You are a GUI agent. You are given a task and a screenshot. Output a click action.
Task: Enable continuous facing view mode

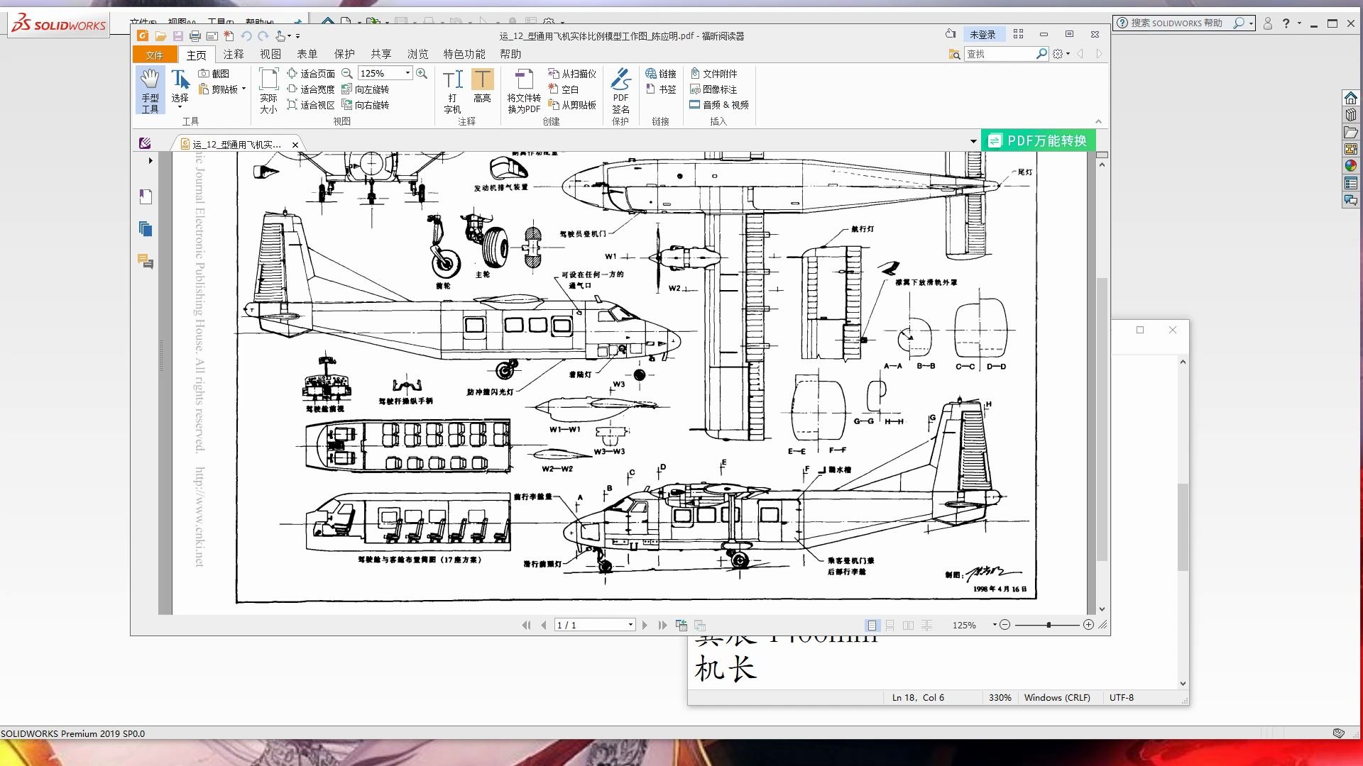coord(927,625)
